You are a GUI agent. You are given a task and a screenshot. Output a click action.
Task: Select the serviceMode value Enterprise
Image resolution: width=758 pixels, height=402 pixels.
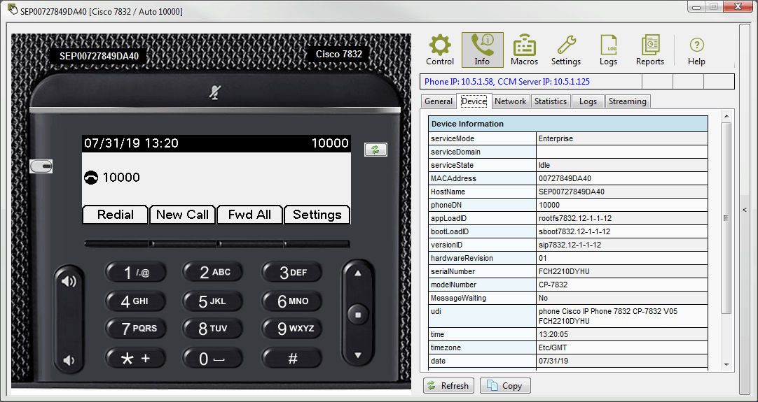click(621, 138)
